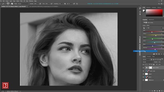Open the layer Opacity dropdown
Viewport: 164px width, 92px height.
pyautogui.click(x=160, y=62)
